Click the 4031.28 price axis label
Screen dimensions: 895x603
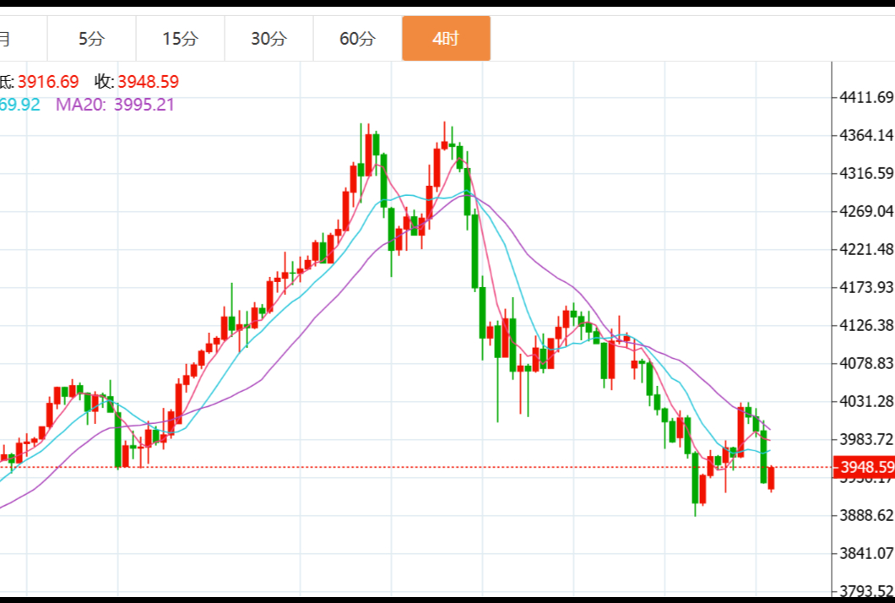click(x=866, y=401)
